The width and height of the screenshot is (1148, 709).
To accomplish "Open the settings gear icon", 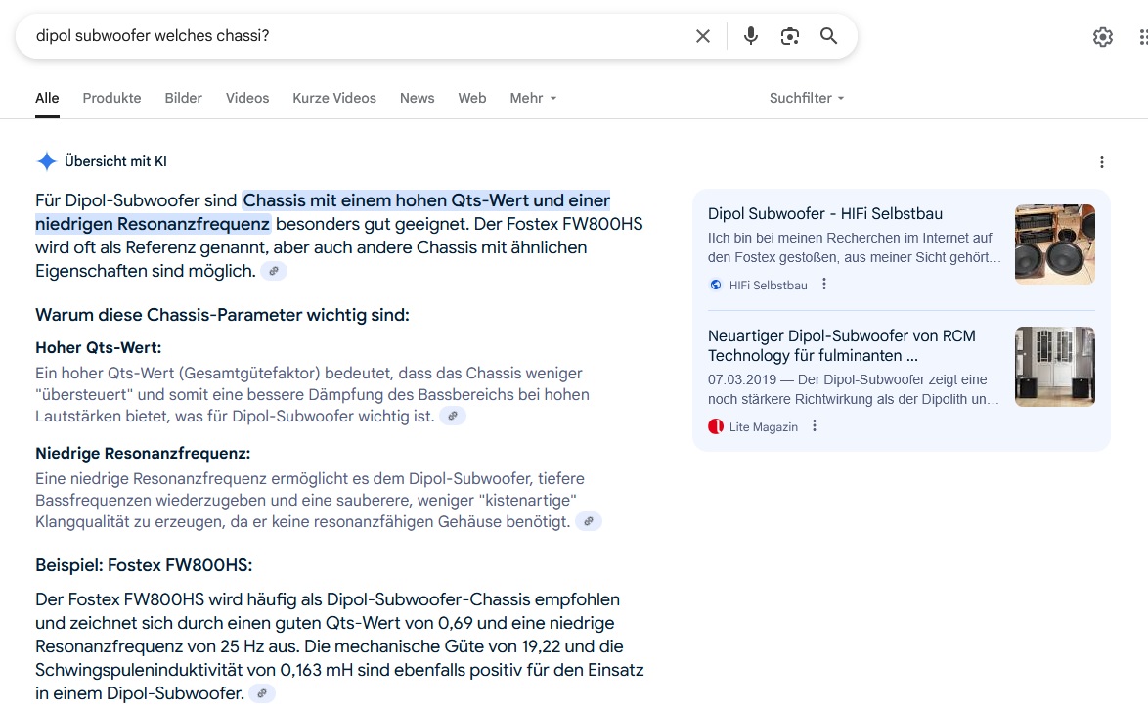I will click(1103, 36).
